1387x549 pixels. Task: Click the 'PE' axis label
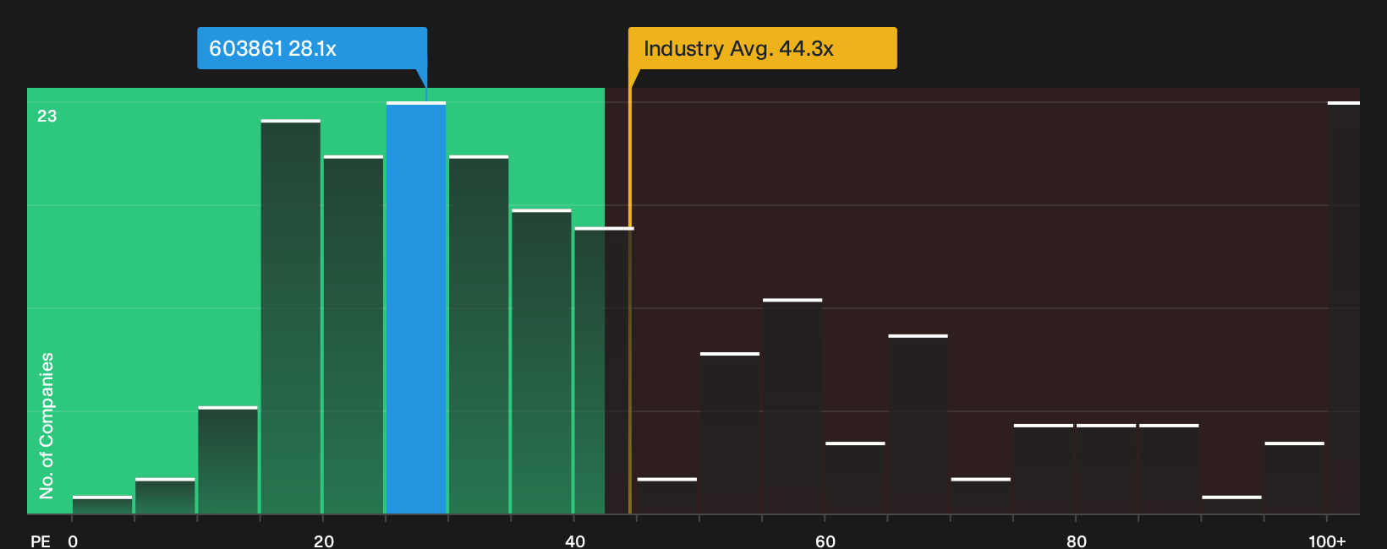pyautogui.click(x=41, y=541)
